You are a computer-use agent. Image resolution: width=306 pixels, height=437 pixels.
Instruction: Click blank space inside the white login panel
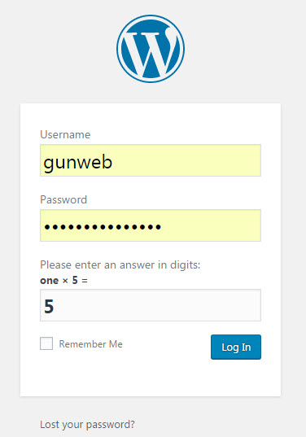click(151, 378)
